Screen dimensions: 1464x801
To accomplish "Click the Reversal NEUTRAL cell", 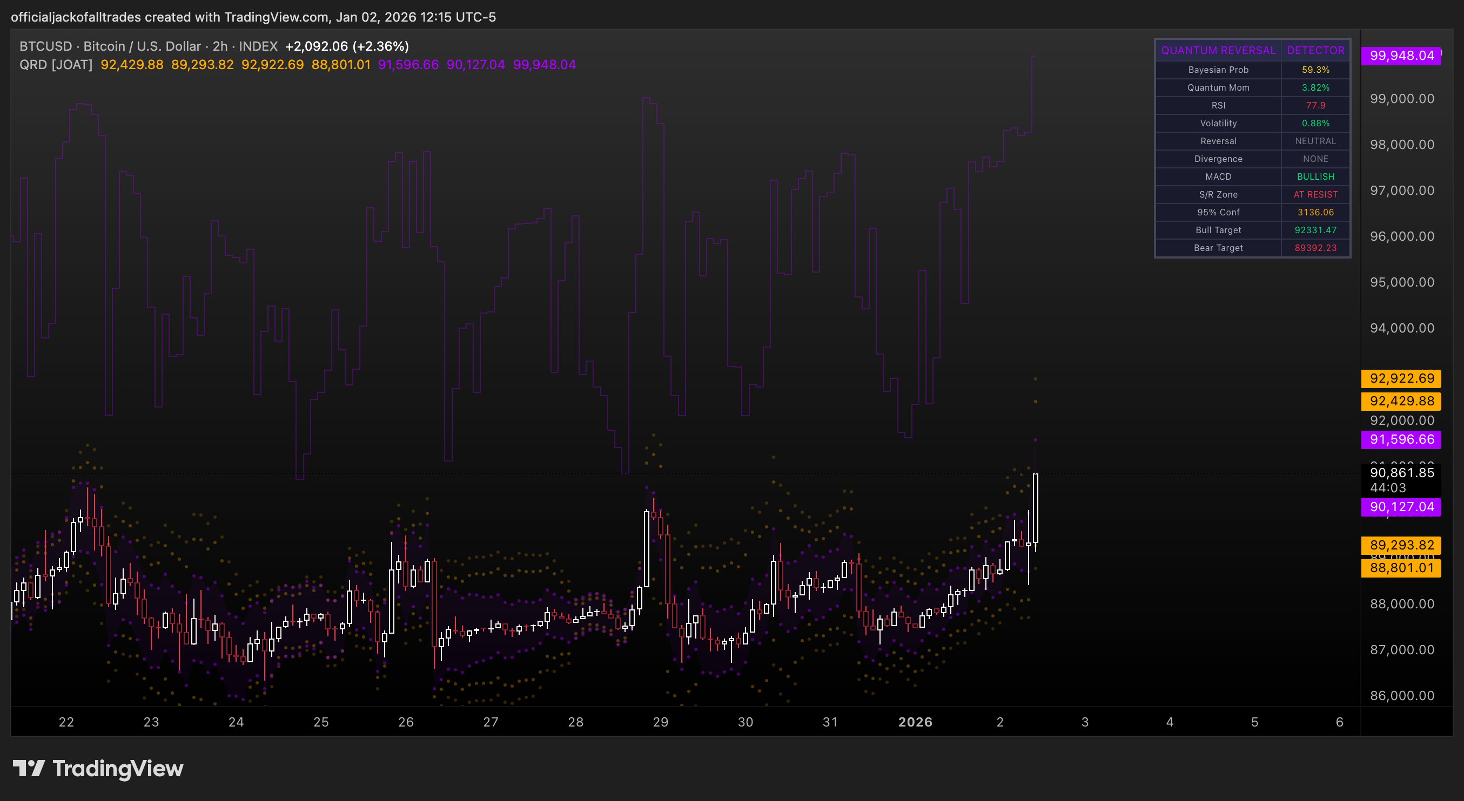I will 1315,141.
